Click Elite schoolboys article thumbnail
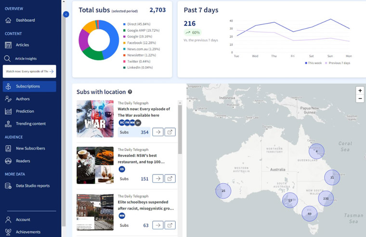The image size is (366, 237). pyautogui.click(x=95, y=212)
